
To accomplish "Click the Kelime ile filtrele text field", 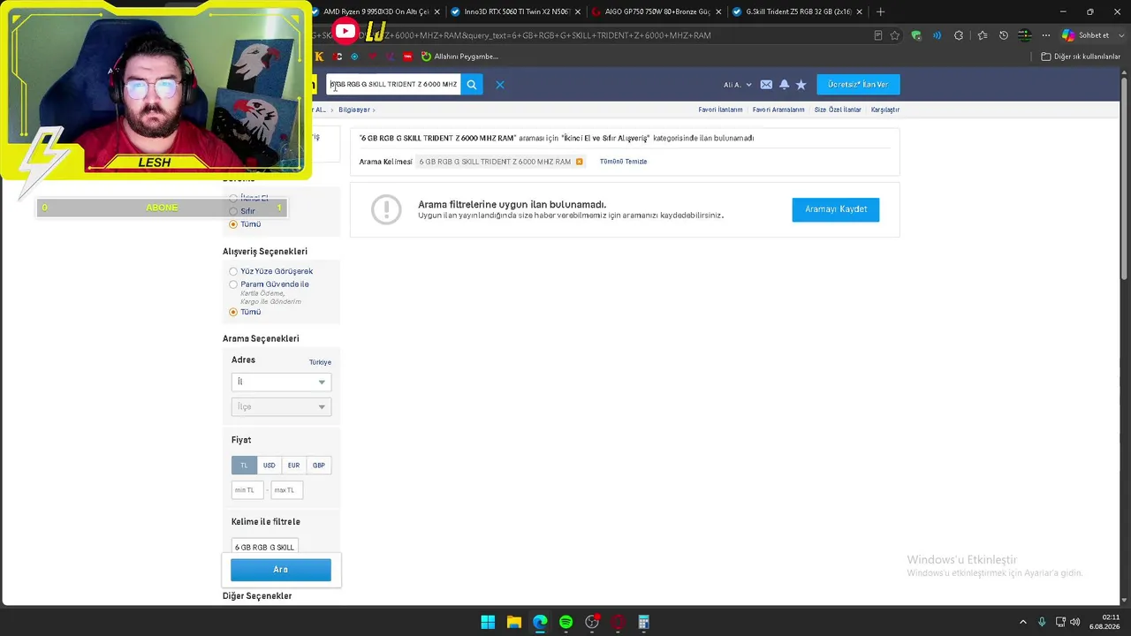I will (x=264, y=547).
